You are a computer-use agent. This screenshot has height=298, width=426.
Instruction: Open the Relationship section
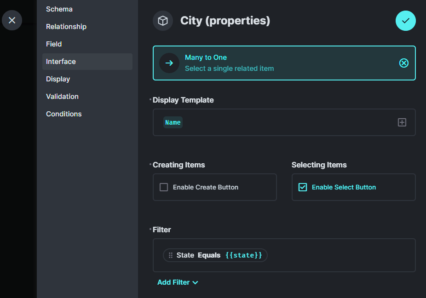click(x=87, y=27)
